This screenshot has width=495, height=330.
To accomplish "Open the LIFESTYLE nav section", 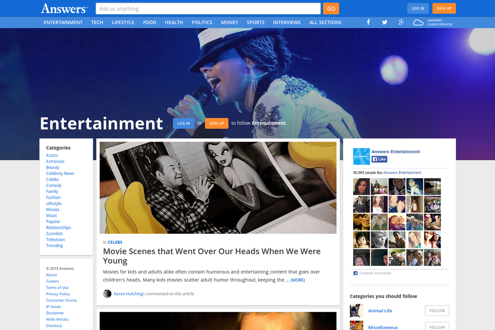I will (x=123, y=22).
